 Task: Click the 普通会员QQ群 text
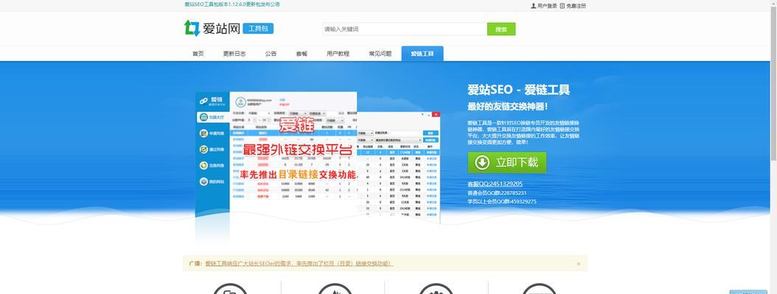(x=497, y=193)
